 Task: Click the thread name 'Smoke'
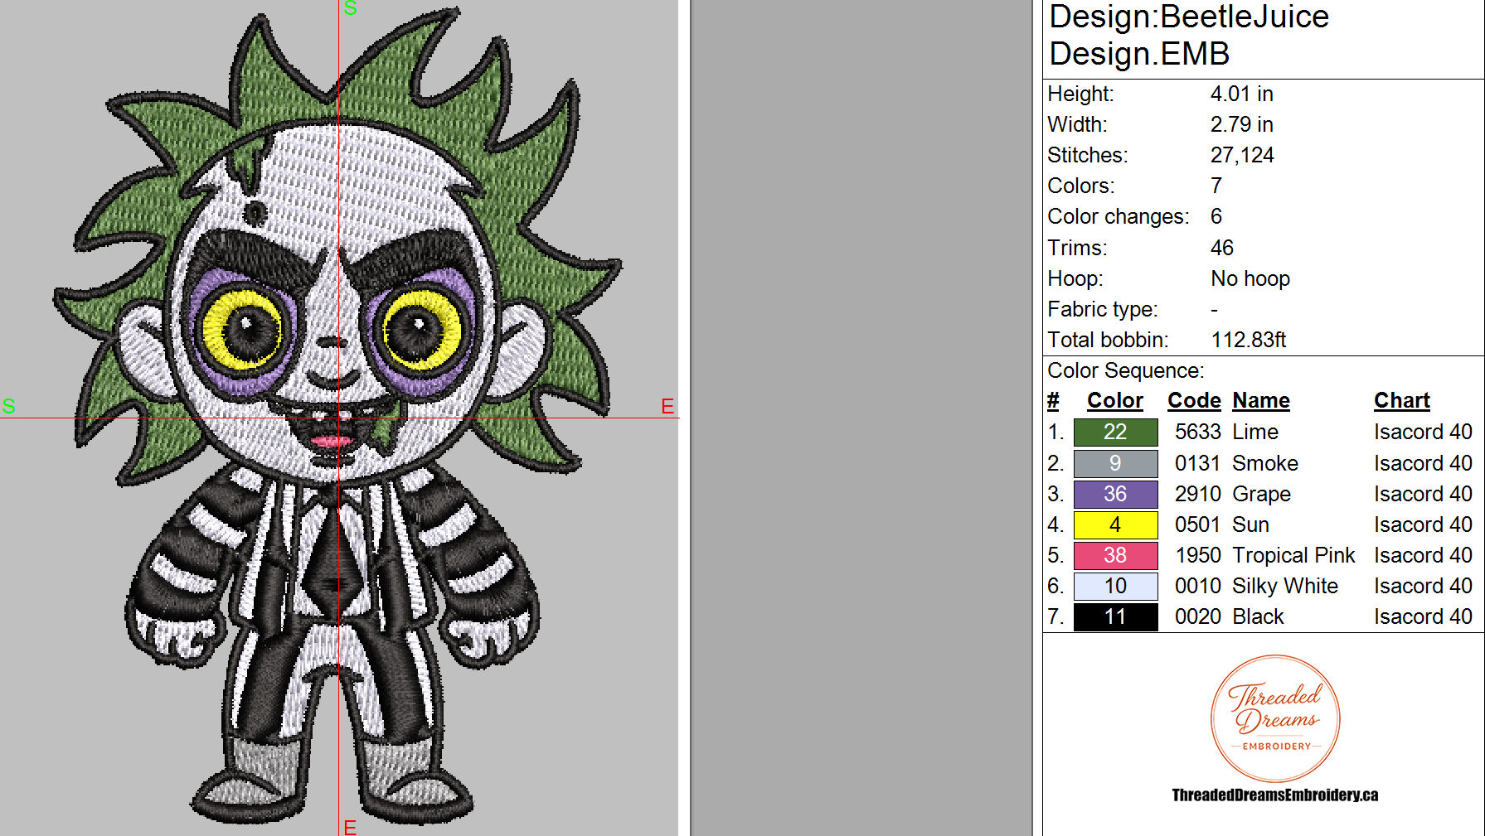1265,463
